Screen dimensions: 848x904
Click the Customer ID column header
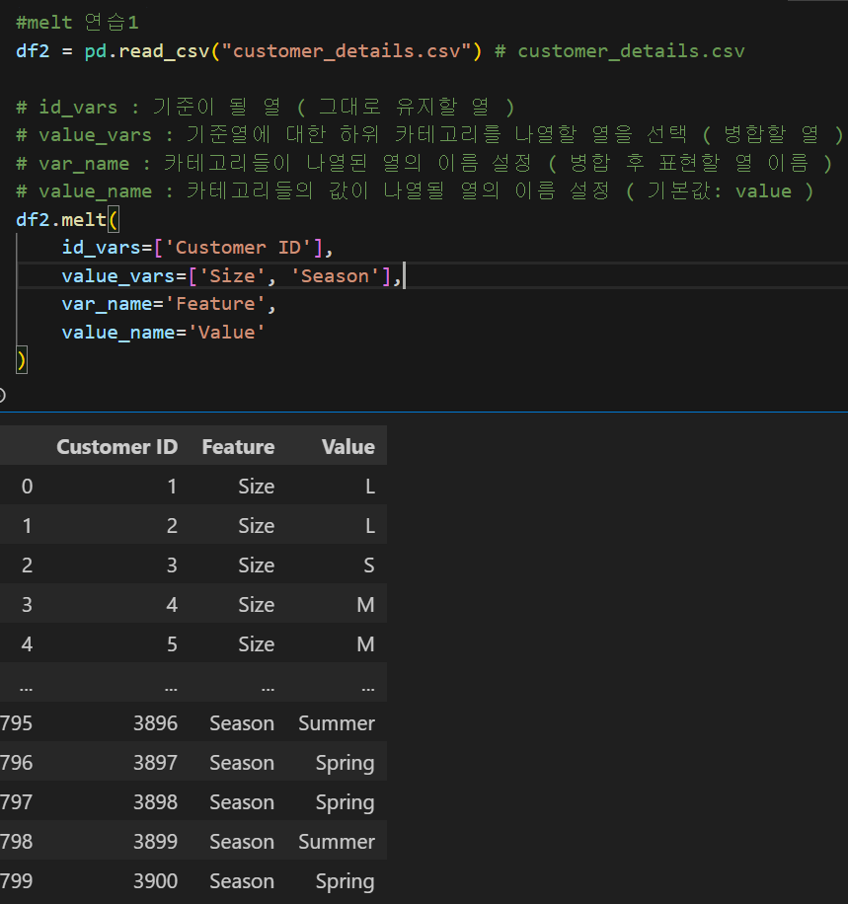(x=117, y=447)
